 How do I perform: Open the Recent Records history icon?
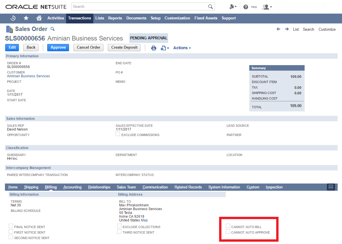point(13,18)
